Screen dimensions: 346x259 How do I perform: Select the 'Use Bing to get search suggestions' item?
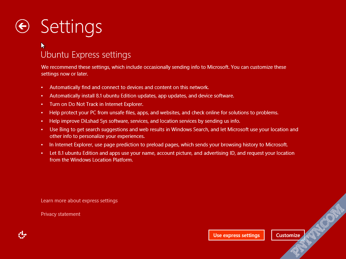click(174, 133)
